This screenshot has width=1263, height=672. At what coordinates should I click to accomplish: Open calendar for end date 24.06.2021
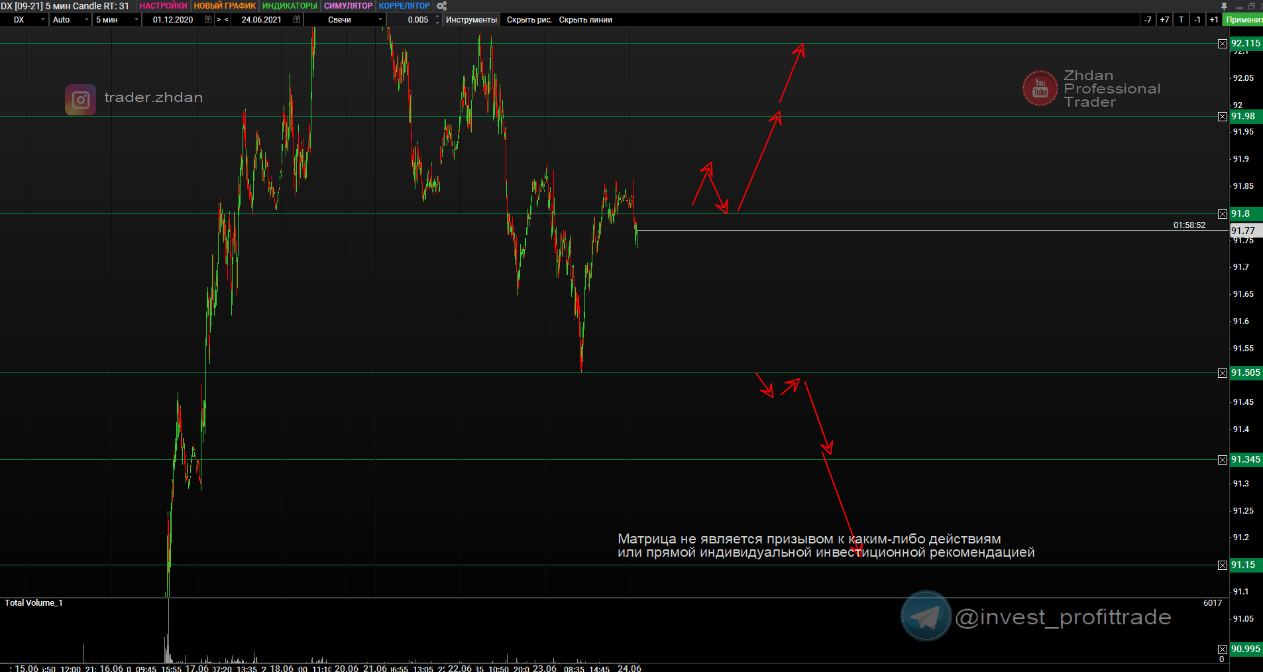coord(297,20)
